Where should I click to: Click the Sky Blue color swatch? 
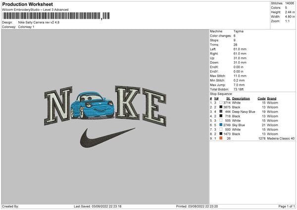(221, 125)
